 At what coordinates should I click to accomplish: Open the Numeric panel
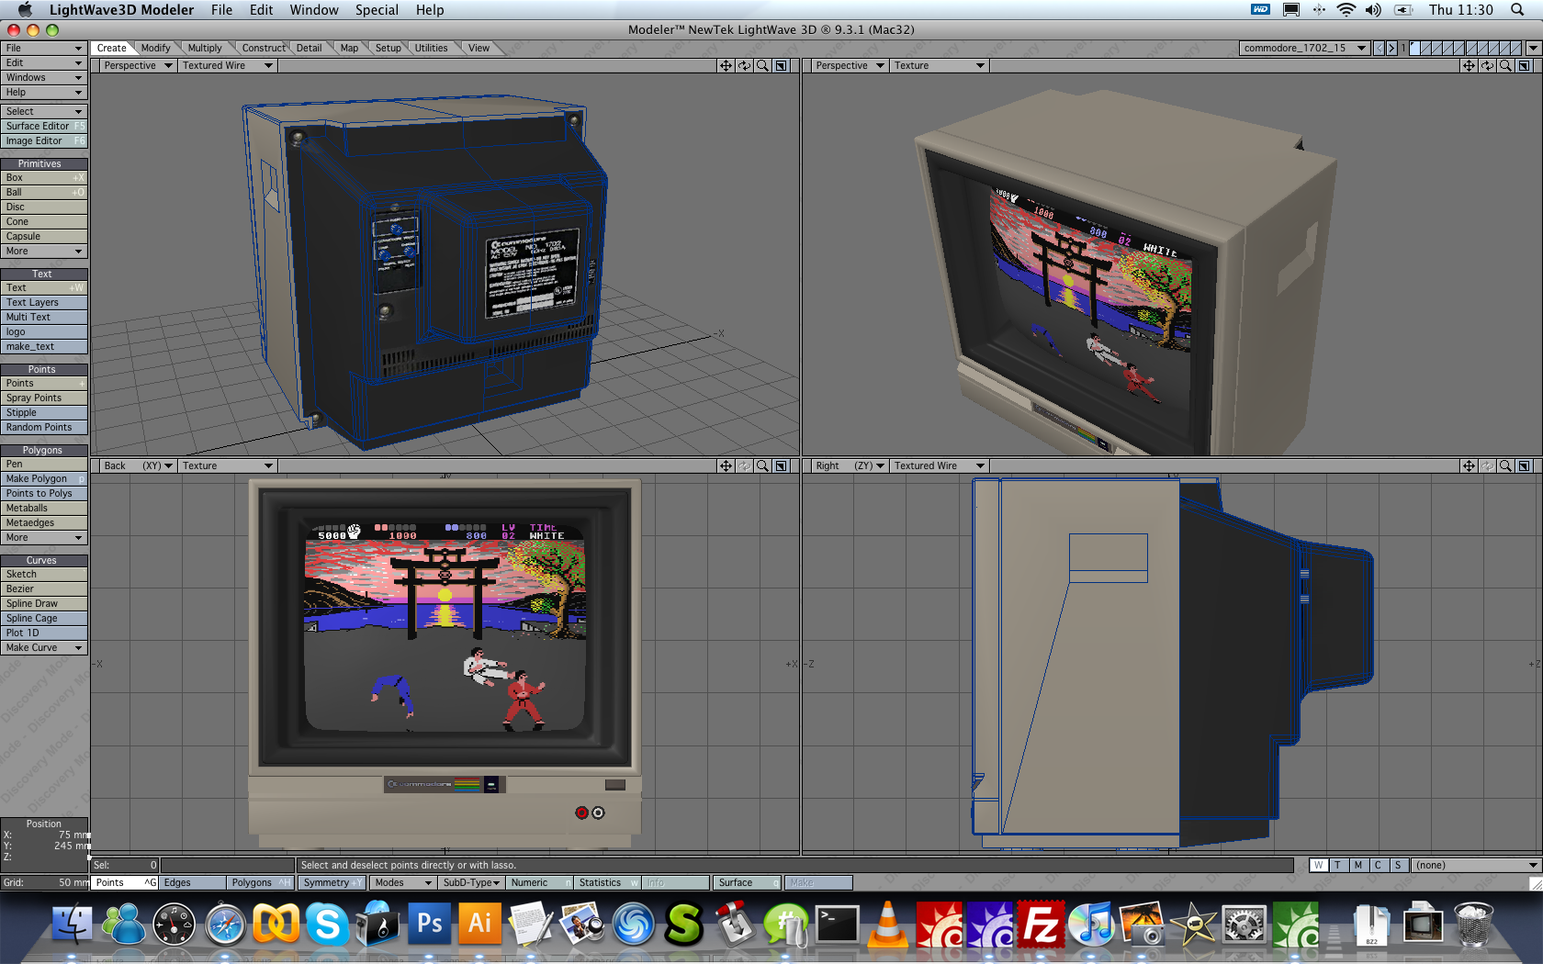click(539, 883)
